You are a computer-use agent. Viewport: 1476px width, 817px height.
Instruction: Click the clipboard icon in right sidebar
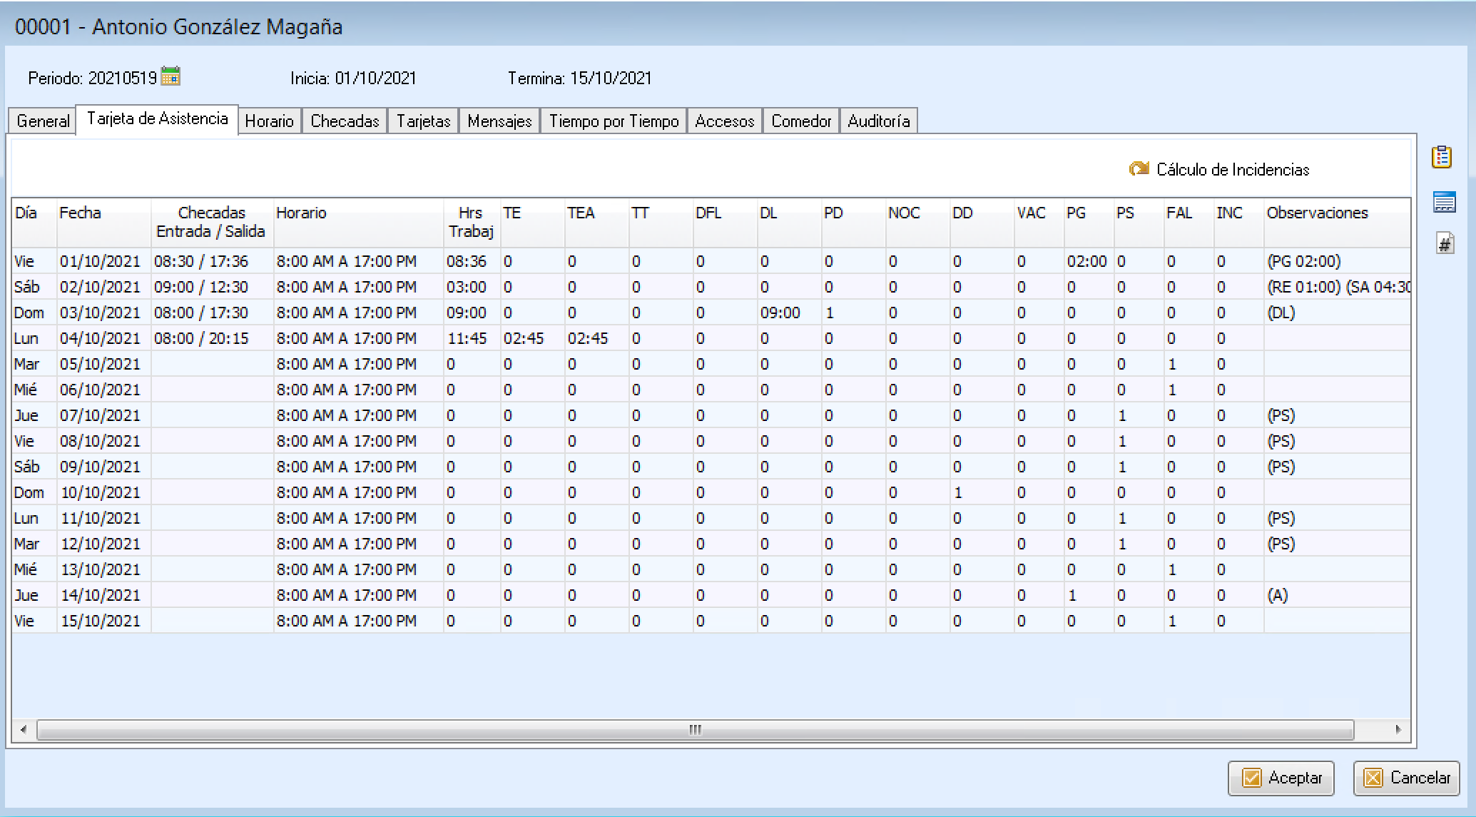1442,157
